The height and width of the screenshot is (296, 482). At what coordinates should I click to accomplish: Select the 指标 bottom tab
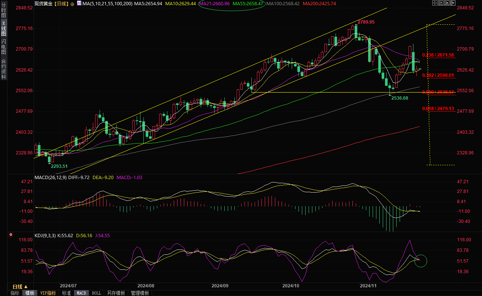pyautogui.click(x=15, y=293)
